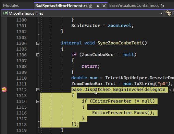Viewport: 174px width, 134px height.
Task: Collapse the SyncZoomComboText method at line 1304
Action: tap(38, 43)
